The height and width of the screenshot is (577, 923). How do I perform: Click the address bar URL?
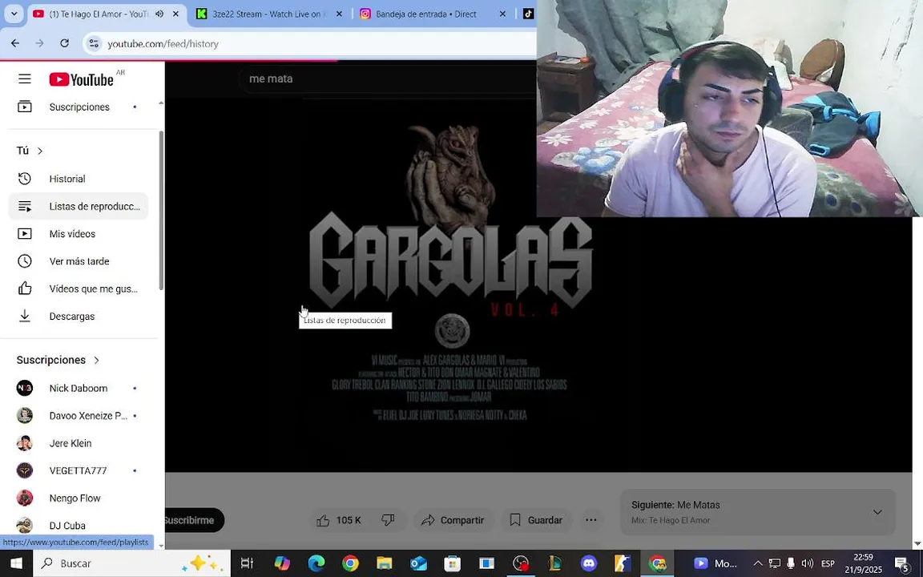163,43
